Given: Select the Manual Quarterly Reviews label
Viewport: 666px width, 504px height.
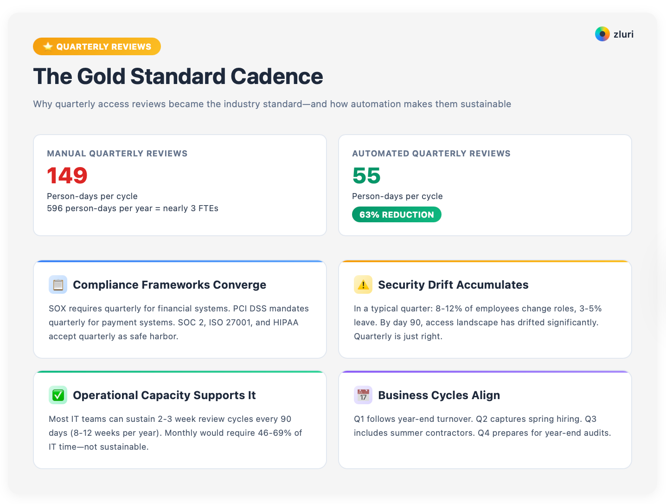Looking at the screenshot, I should point(117,154).
